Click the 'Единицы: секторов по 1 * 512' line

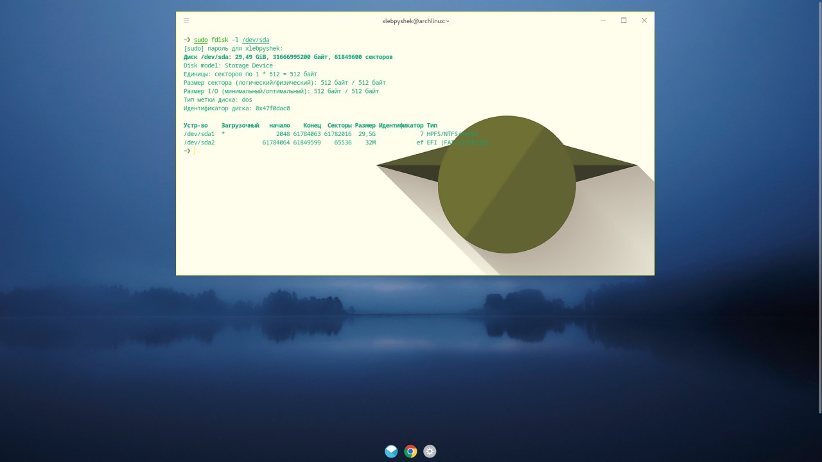click(x=250, y=74)
